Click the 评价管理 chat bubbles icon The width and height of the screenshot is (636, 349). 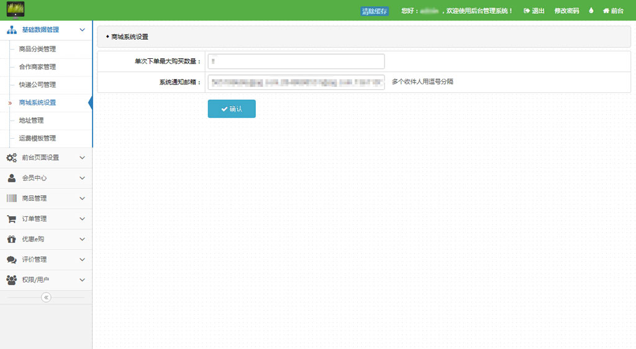click(x=12, y=260)
